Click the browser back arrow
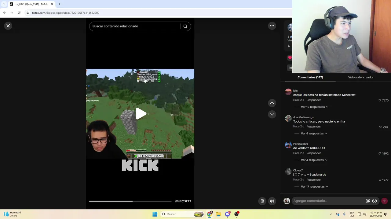This screenshot has height=219, width=391. 4,13
